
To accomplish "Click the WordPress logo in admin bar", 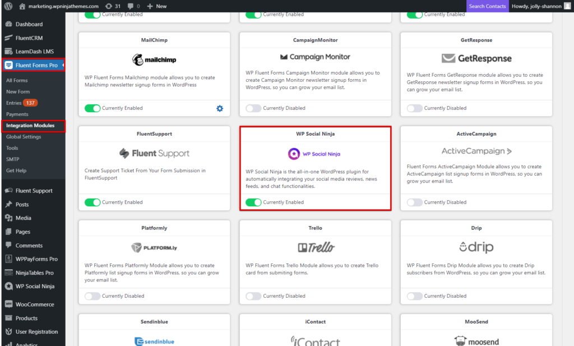I will (8, 6).
